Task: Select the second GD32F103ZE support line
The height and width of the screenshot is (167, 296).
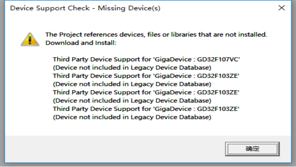Action: click(x=146, y=92)
